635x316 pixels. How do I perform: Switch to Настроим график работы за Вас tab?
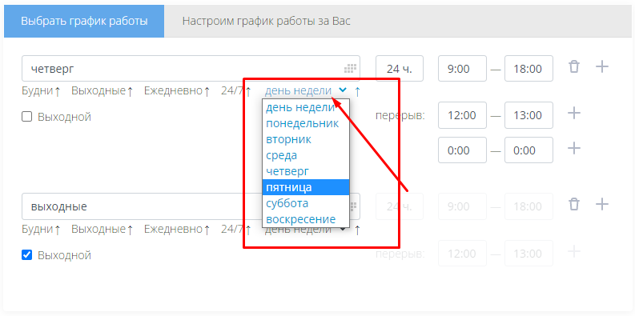point(266,21)
